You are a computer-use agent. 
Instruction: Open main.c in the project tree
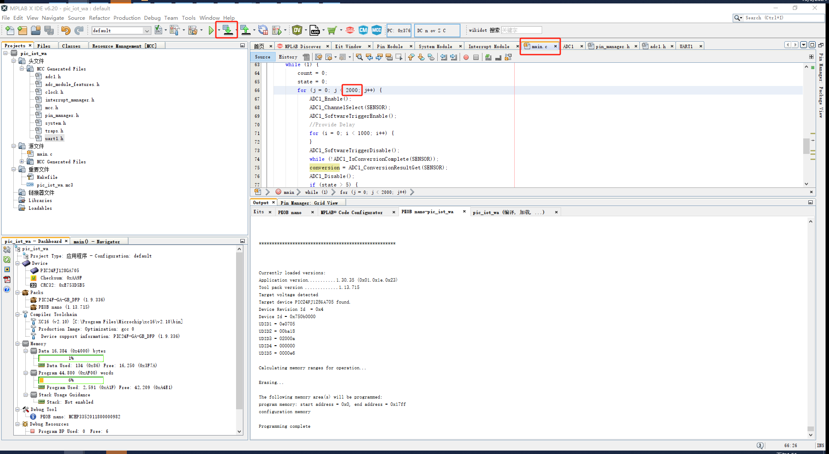(x=44, y=154)
